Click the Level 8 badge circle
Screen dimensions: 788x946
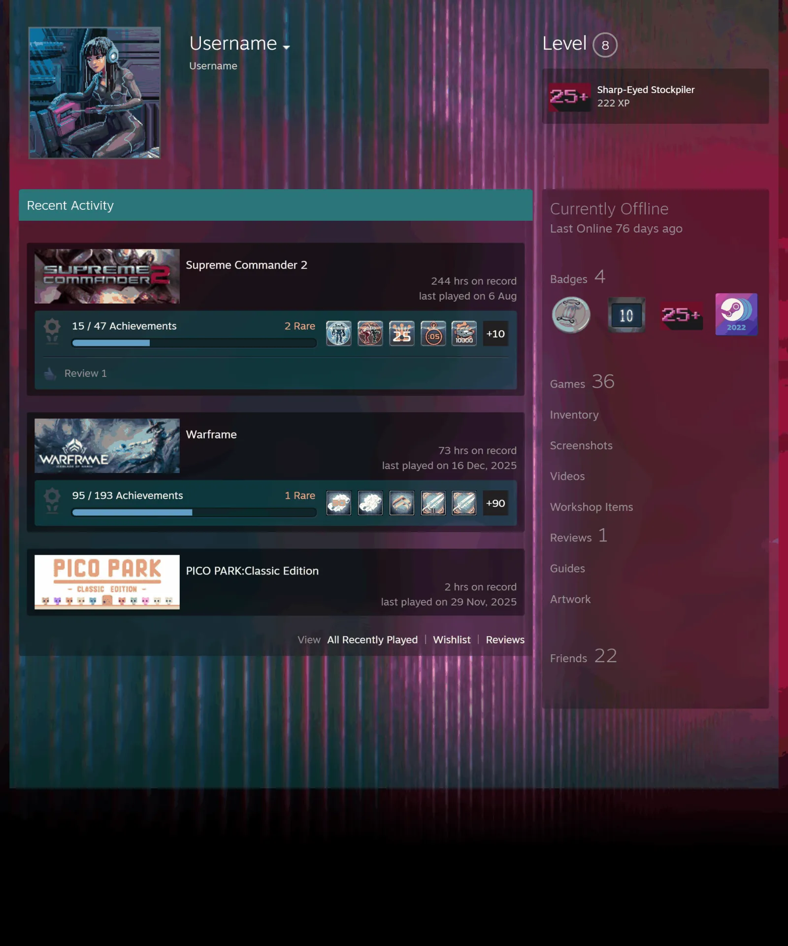[x=605, y=45]
